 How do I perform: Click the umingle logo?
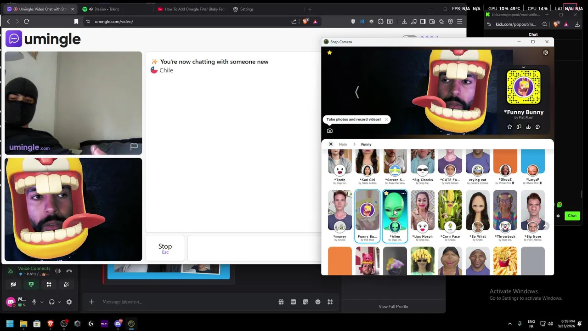pyautogui.click(x=43, y=39)
